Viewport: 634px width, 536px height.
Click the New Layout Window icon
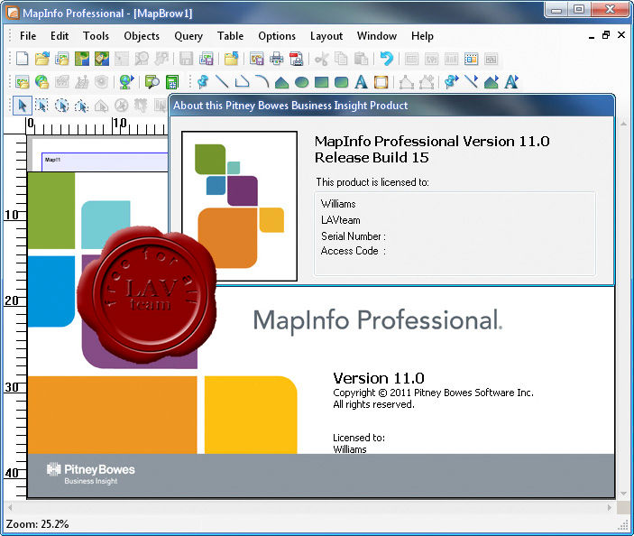coord(471,59)
